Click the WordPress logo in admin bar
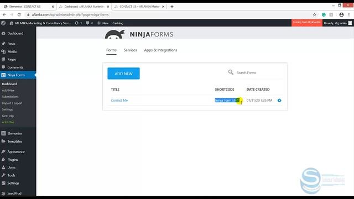 (3, 23)
